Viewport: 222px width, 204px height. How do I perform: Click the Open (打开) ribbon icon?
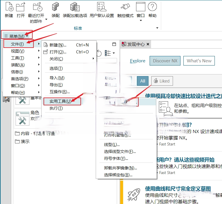(21, 7)
